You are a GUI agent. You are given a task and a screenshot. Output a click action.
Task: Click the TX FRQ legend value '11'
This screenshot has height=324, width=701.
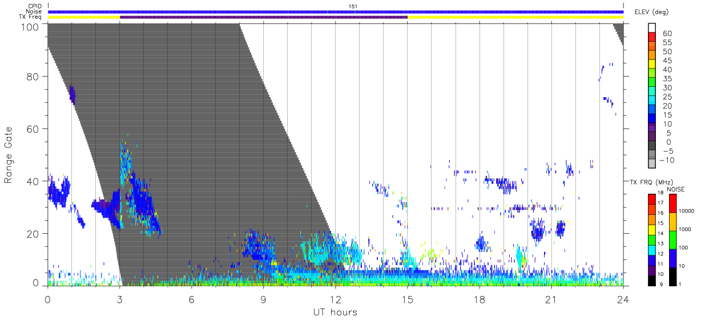tap(660, 264)
